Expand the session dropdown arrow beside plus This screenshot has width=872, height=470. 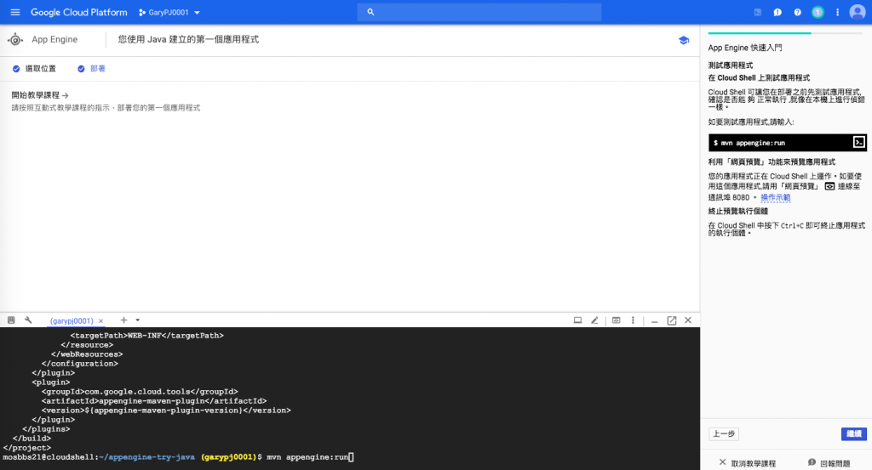pos(138,320)
